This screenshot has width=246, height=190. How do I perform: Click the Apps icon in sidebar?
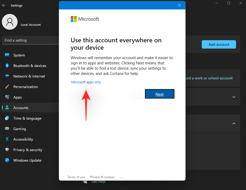7,97
